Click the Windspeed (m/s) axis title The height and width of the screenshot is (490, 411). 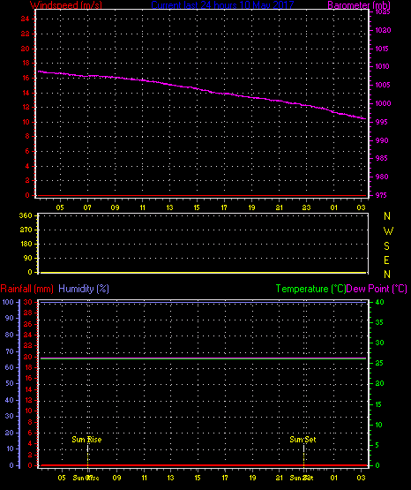point(66,4)
